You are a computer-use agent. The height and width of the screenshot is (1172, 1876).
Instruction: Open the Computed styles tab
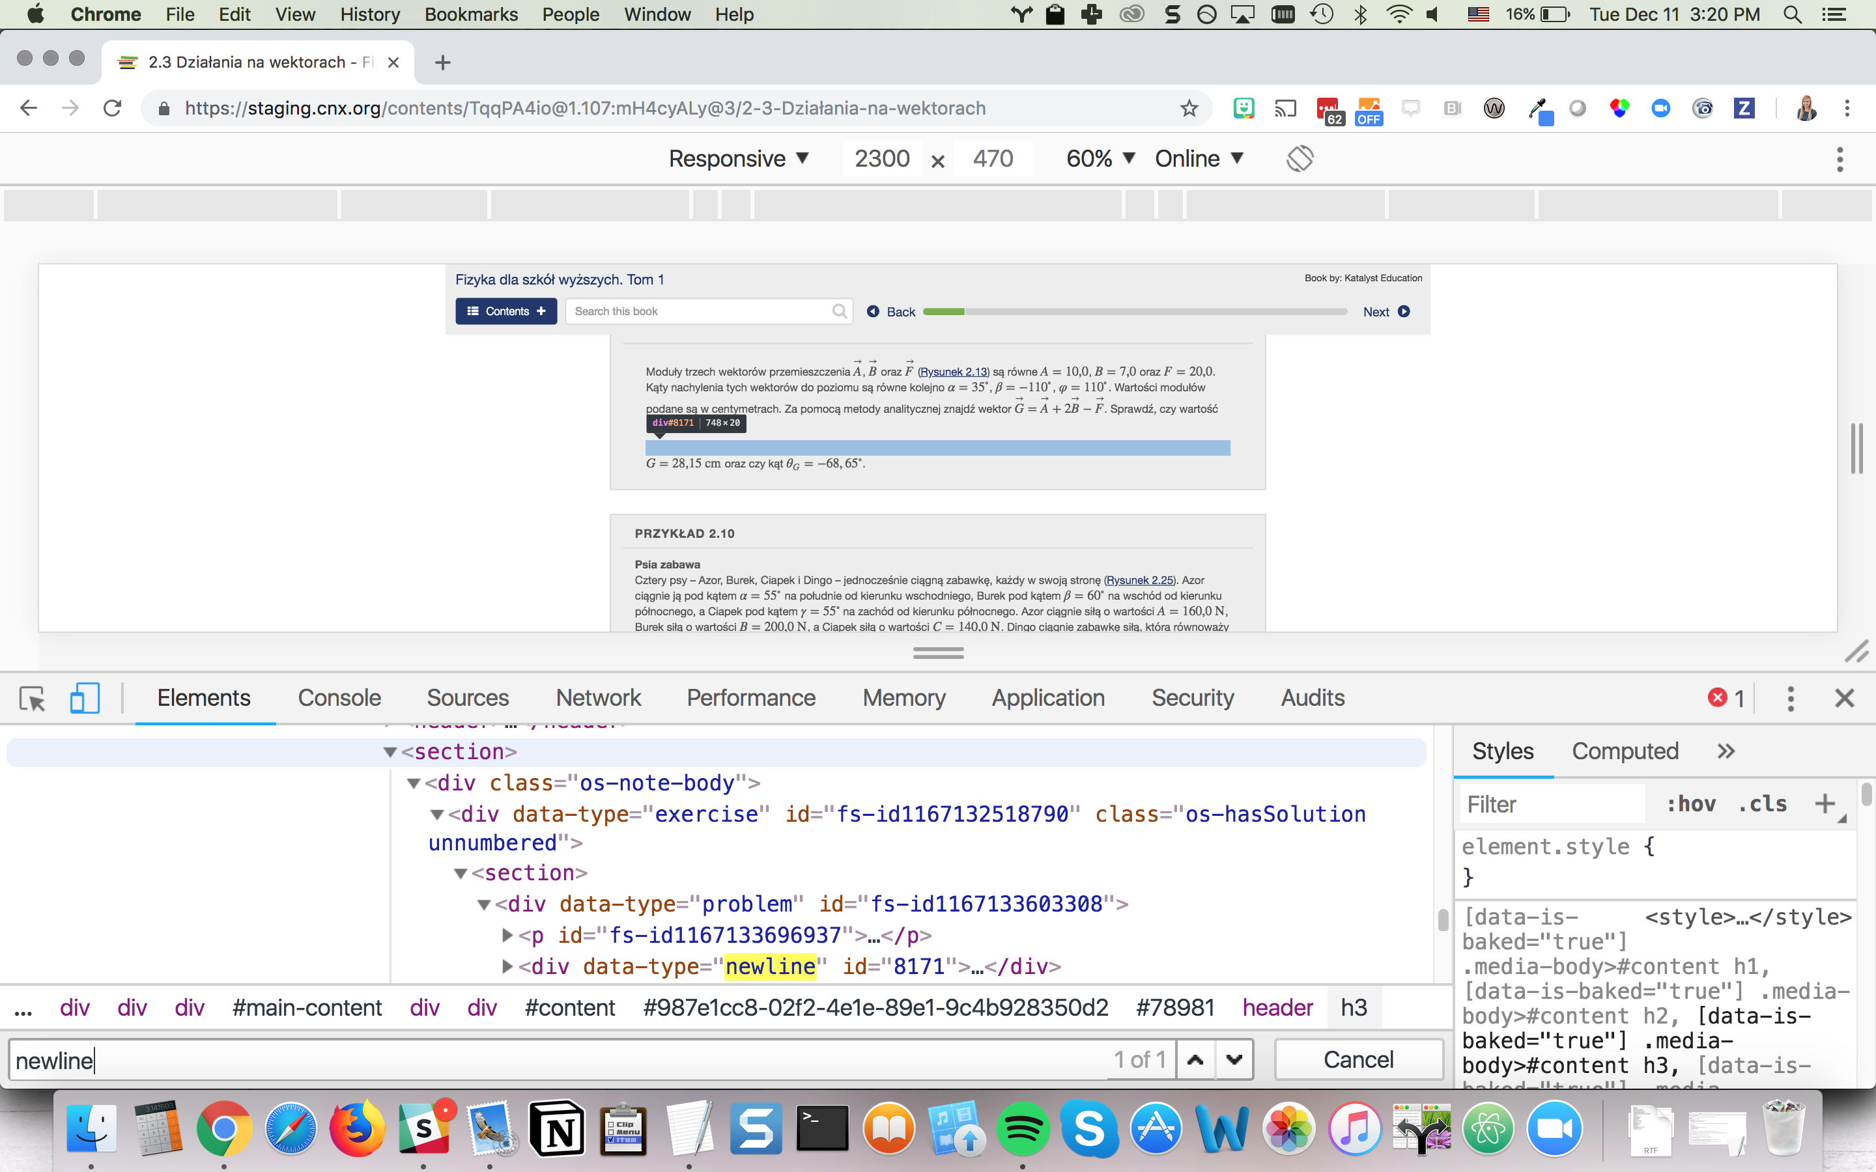click(1625, 751)
